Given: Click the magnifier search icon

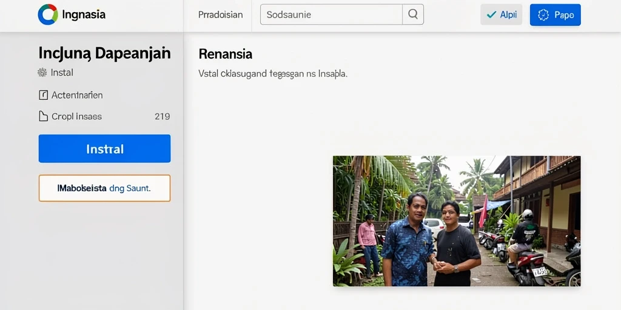Looking at the screenshot, I should coord(412,15).
